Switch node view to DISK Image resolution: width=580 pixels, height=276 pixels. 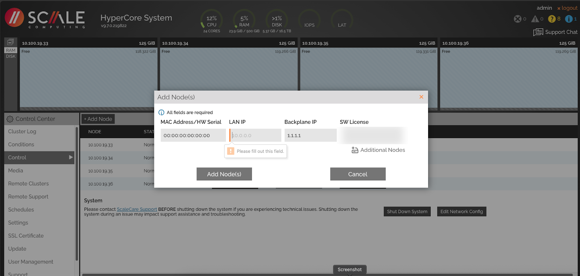(x=11, y=56)
